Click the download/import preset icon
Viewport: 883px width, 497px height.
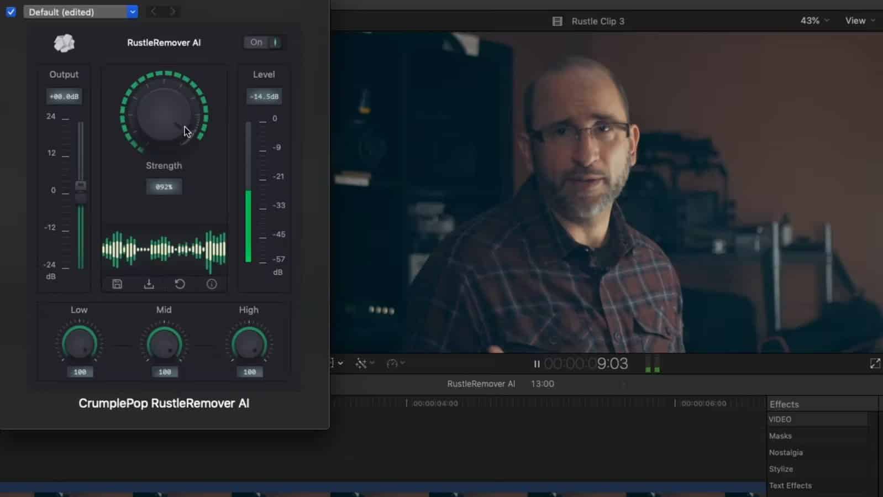[x=149, y=284]
